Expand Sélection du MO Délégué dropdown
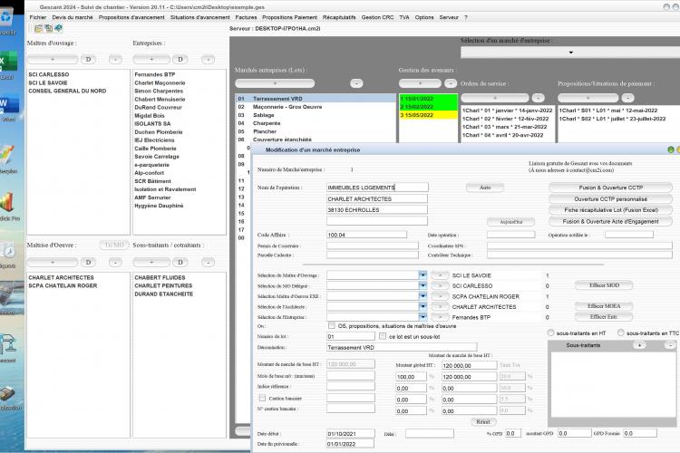Image resolution: width=680 pixels, height=453 pixels. 423,285
